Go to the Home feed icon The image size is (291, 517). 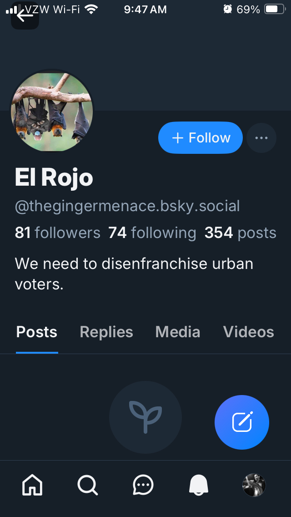coord(33,485)
